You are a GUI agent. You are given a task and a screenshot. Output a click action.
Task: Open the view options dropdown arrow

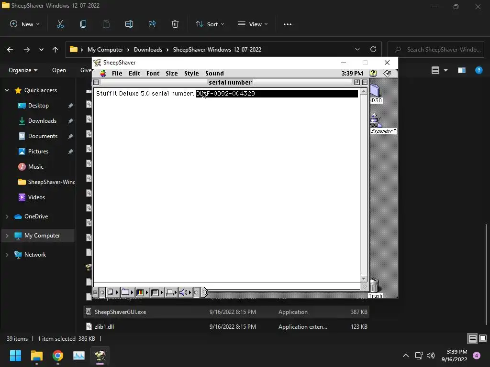pos(446,70)
